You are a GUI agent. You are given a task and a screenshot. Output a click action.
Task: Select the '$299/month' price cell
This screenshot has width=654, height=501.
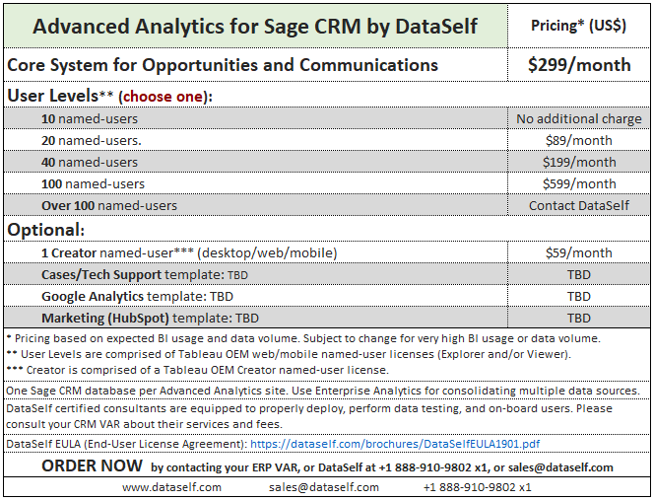tap(579, 65)
